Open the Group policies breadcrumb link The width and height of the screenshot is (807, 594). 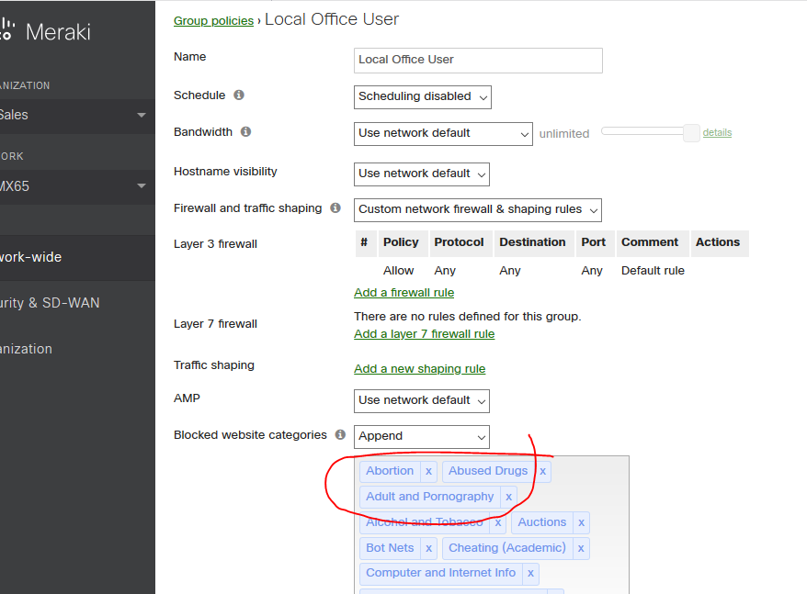coord(213,20)
